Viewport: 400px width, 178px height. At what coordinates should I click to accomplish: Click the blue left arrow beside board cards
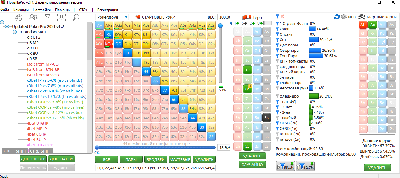point(230,23)
